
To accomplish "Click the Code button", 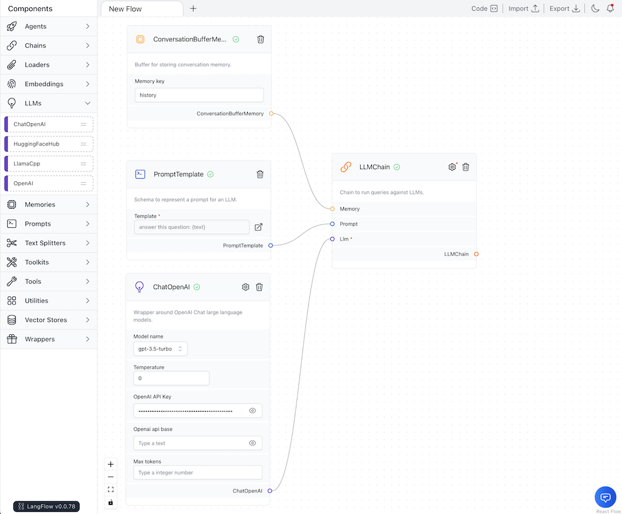I will [x=484, y=9].
